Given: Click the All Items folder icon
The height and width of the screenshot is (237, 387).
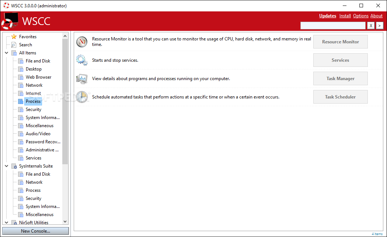Looking at the screenshot, I should [x=14, y=53].
